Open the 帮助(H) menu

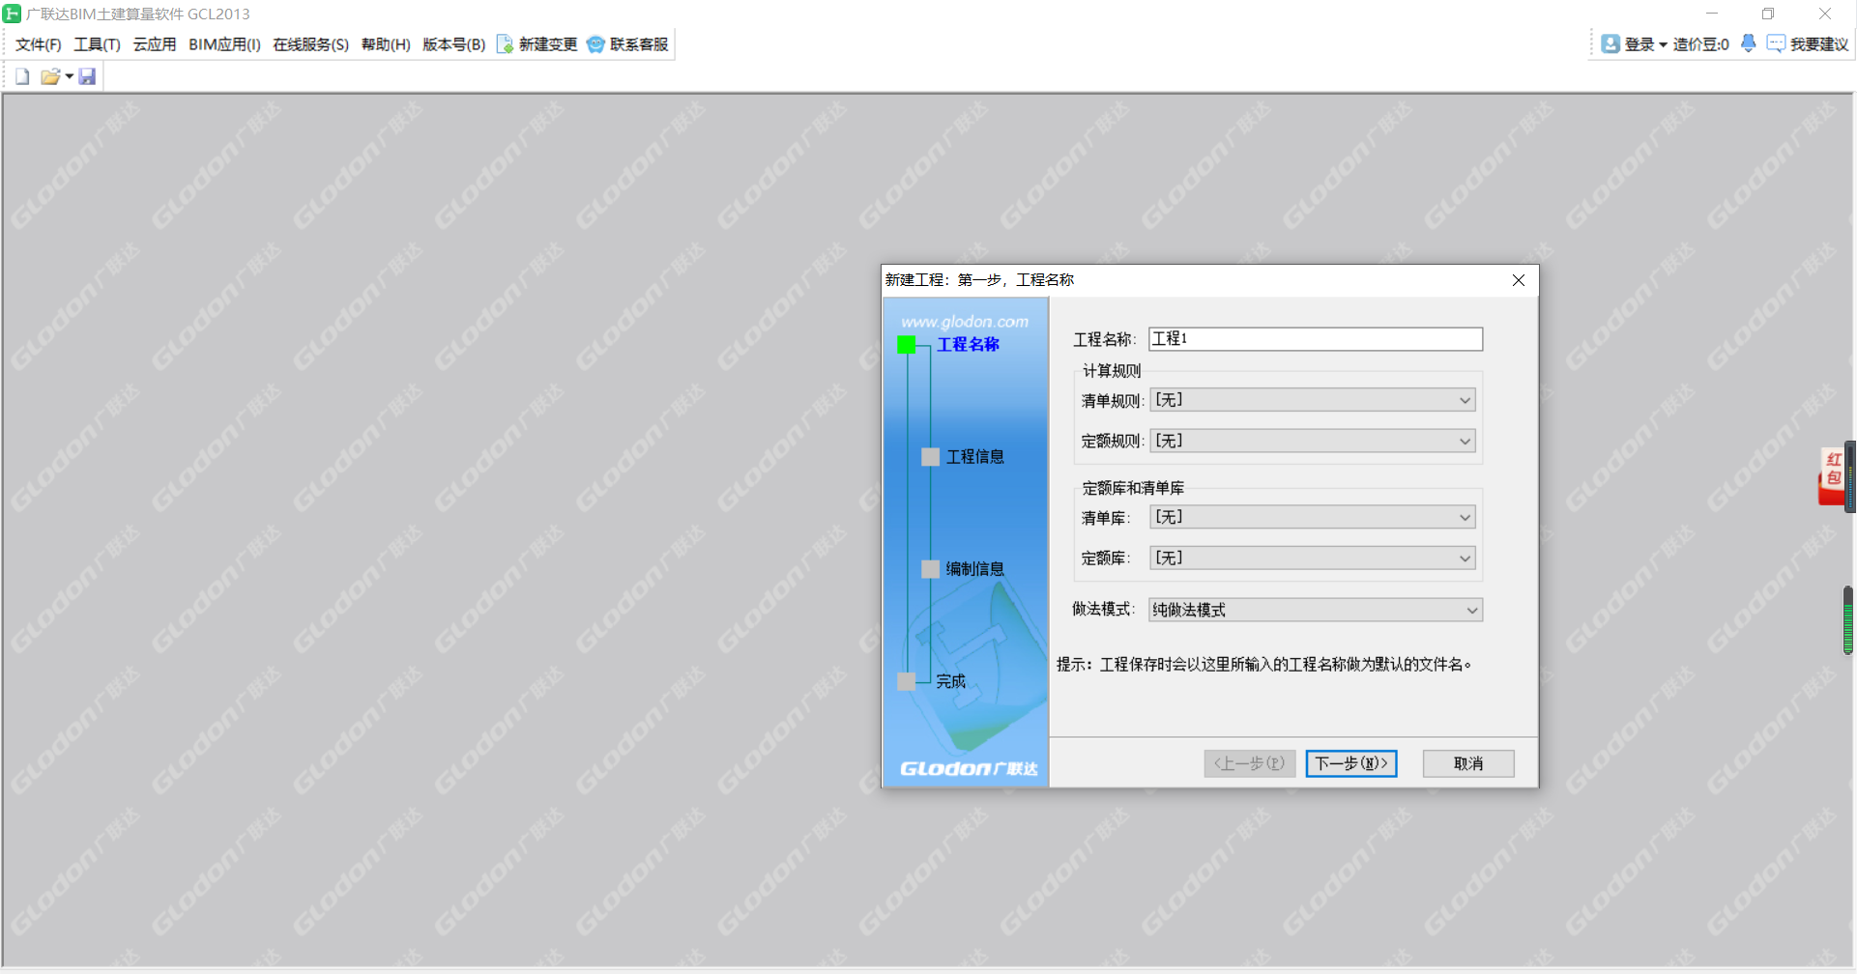[x=386, y=44]
